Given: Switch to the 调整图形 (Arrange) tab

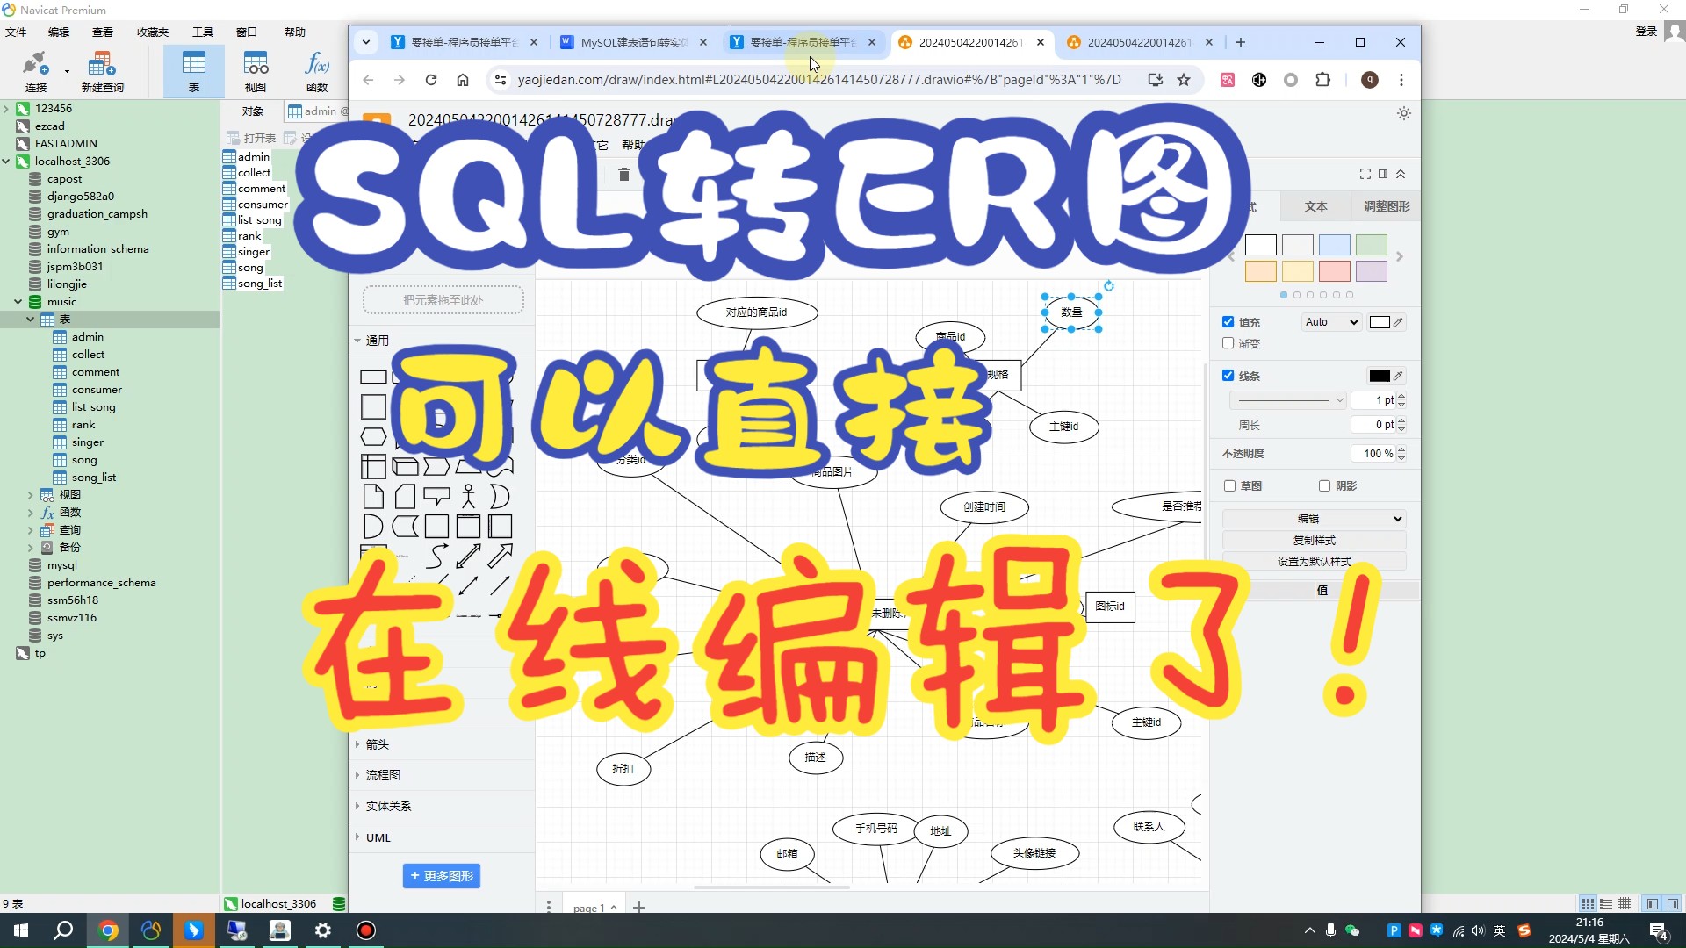Looking at the screenshot, I should coord(1387,206).
